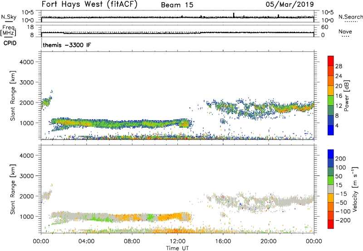Select the '08:00' time tick label

point(132,241)
